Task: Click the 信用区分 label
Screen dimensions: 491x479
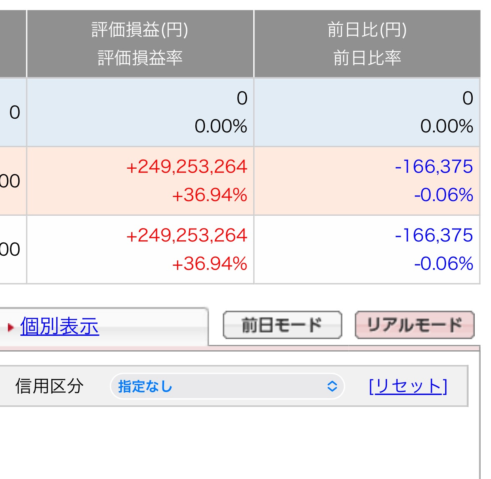Action: pyautogui.click(x=49, y=386)
